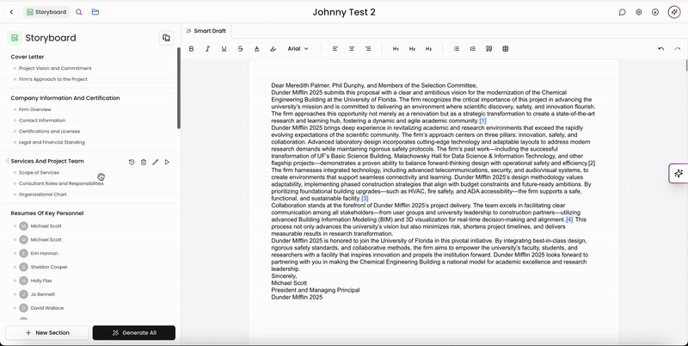Switch to the Smart Draft tab
This screenshot has width=688, height=346.
(206, 31)
